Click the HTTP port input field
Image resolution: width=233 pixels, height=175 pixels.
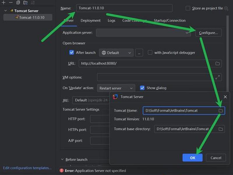click(x=100, y=119)
